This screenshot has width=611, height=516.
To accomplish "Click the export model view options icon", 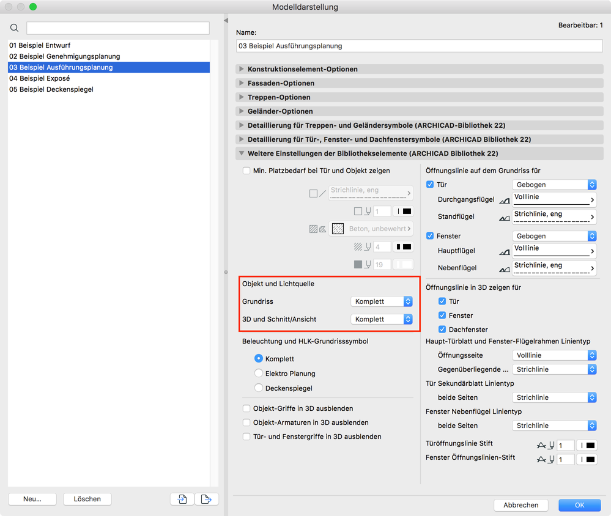I will [206, 499].
